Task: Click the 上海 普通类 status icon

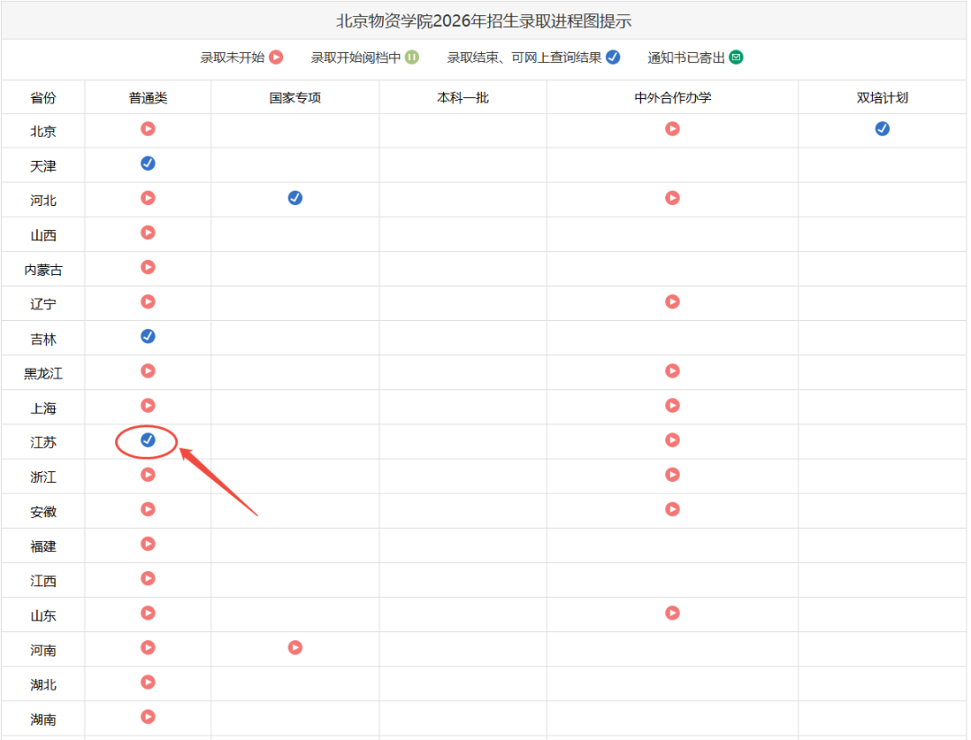Action: point(148,406)
